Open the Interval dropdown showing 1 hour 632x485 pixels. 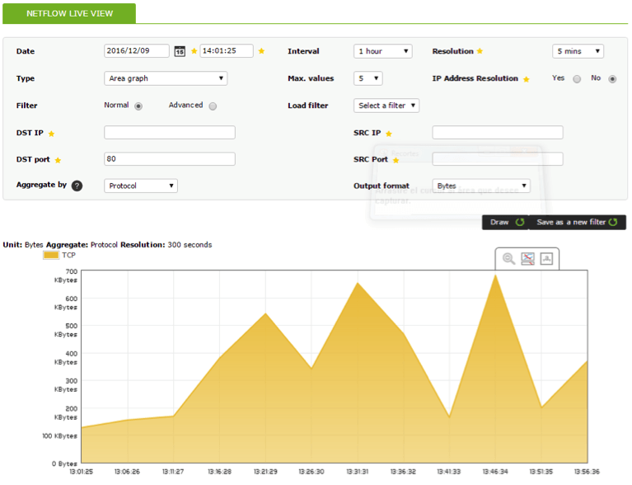383,51
